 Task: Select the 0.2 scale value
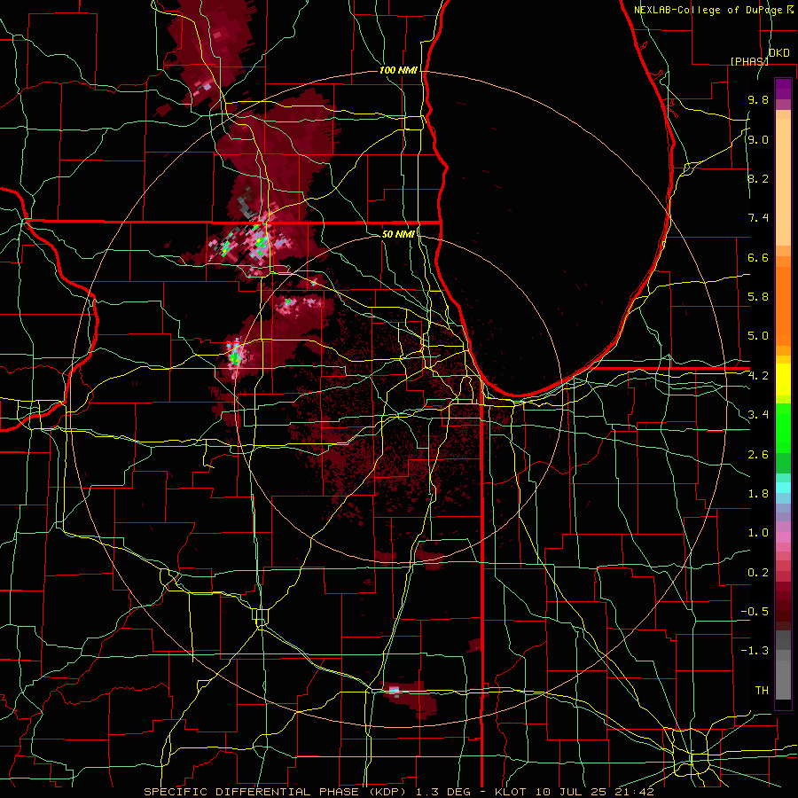pos(758,573)
